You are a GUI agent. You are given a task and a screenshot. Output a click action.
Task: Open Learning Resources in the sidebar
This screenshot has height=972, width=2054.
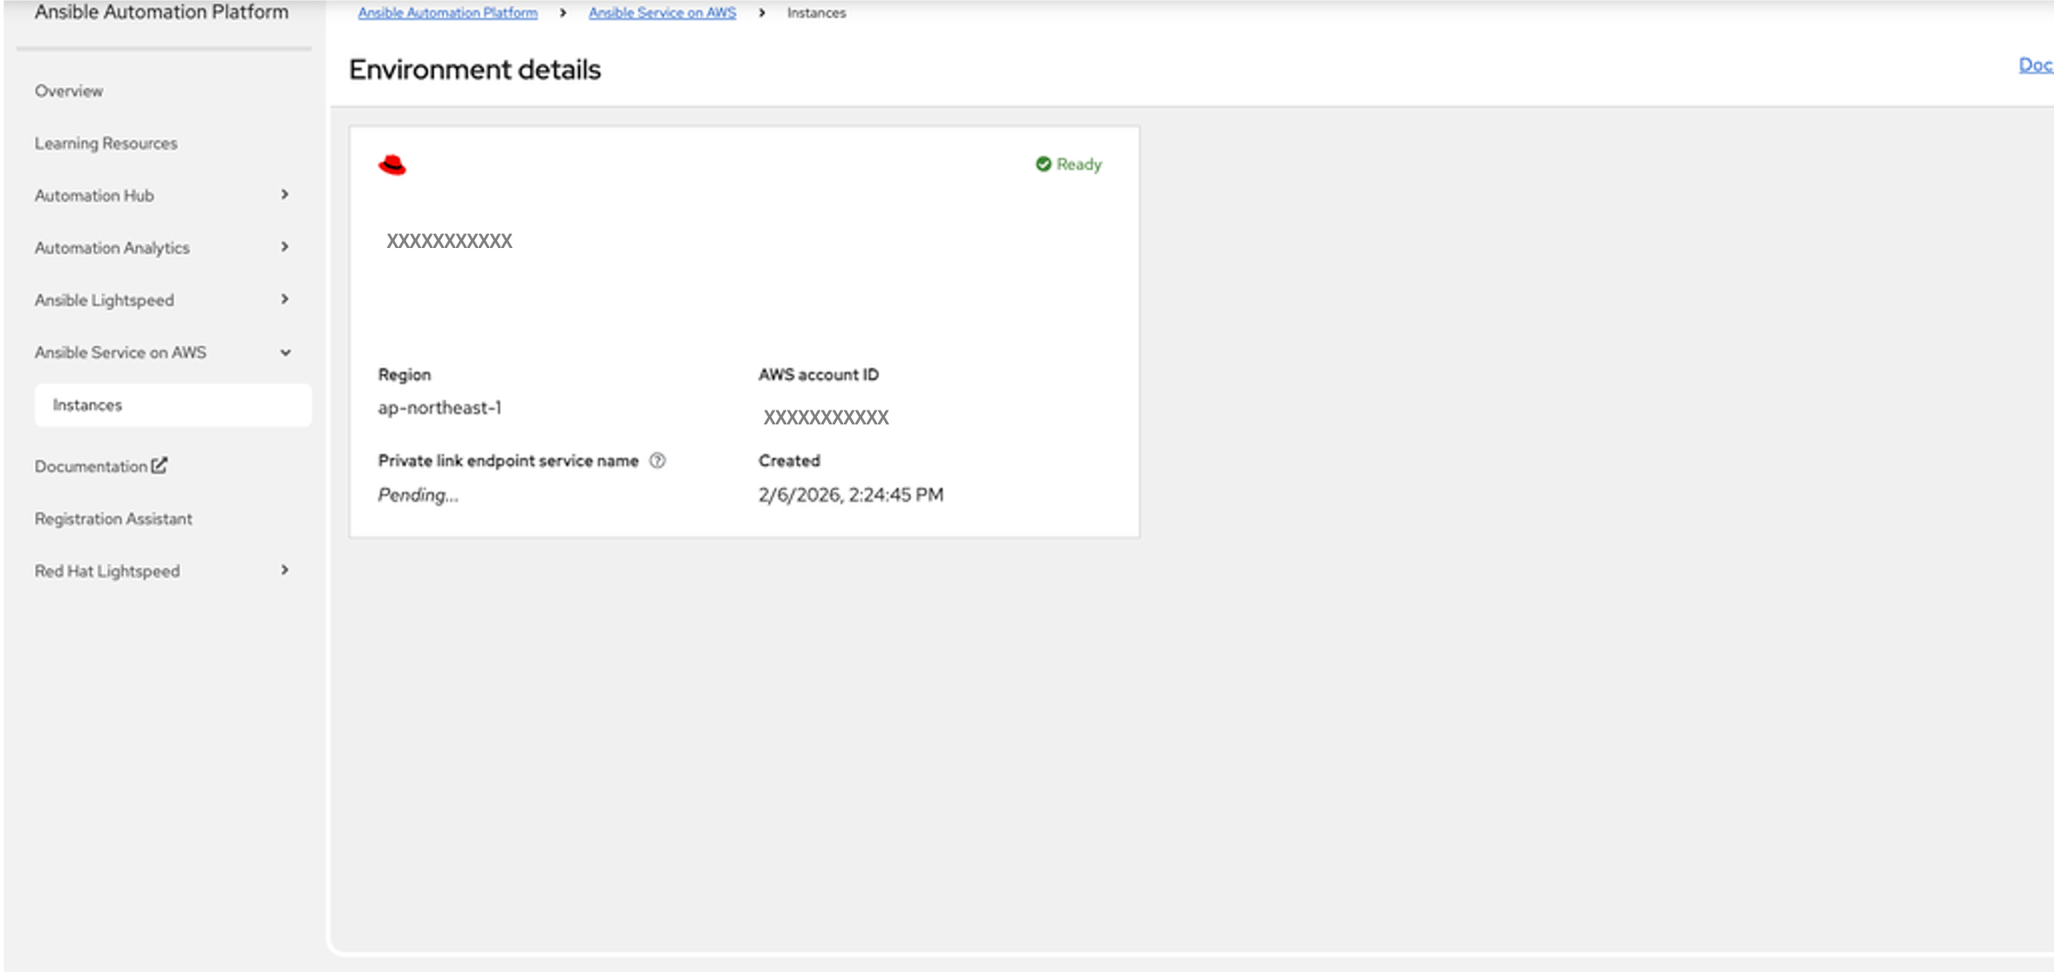pyautogui.click(x=106, y=143)
